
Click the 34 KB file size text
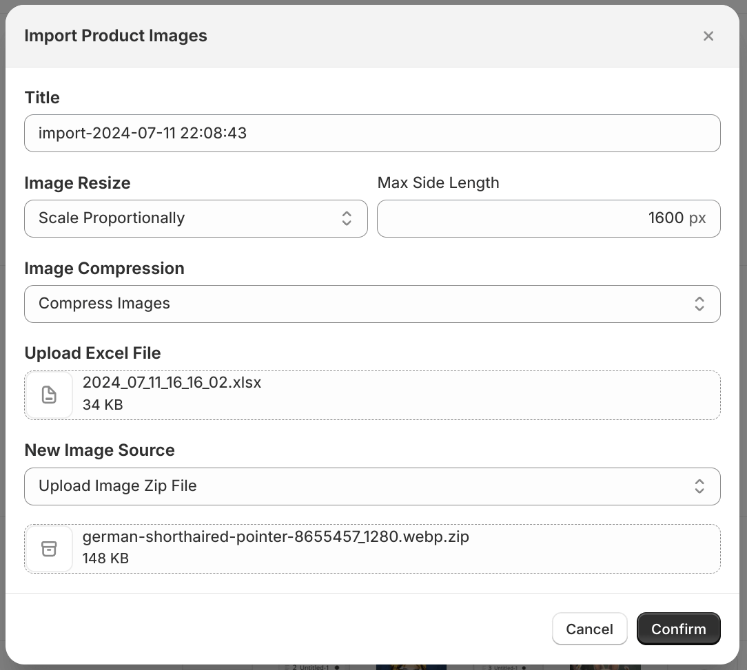pyautogui.click(x=103, y=405)
